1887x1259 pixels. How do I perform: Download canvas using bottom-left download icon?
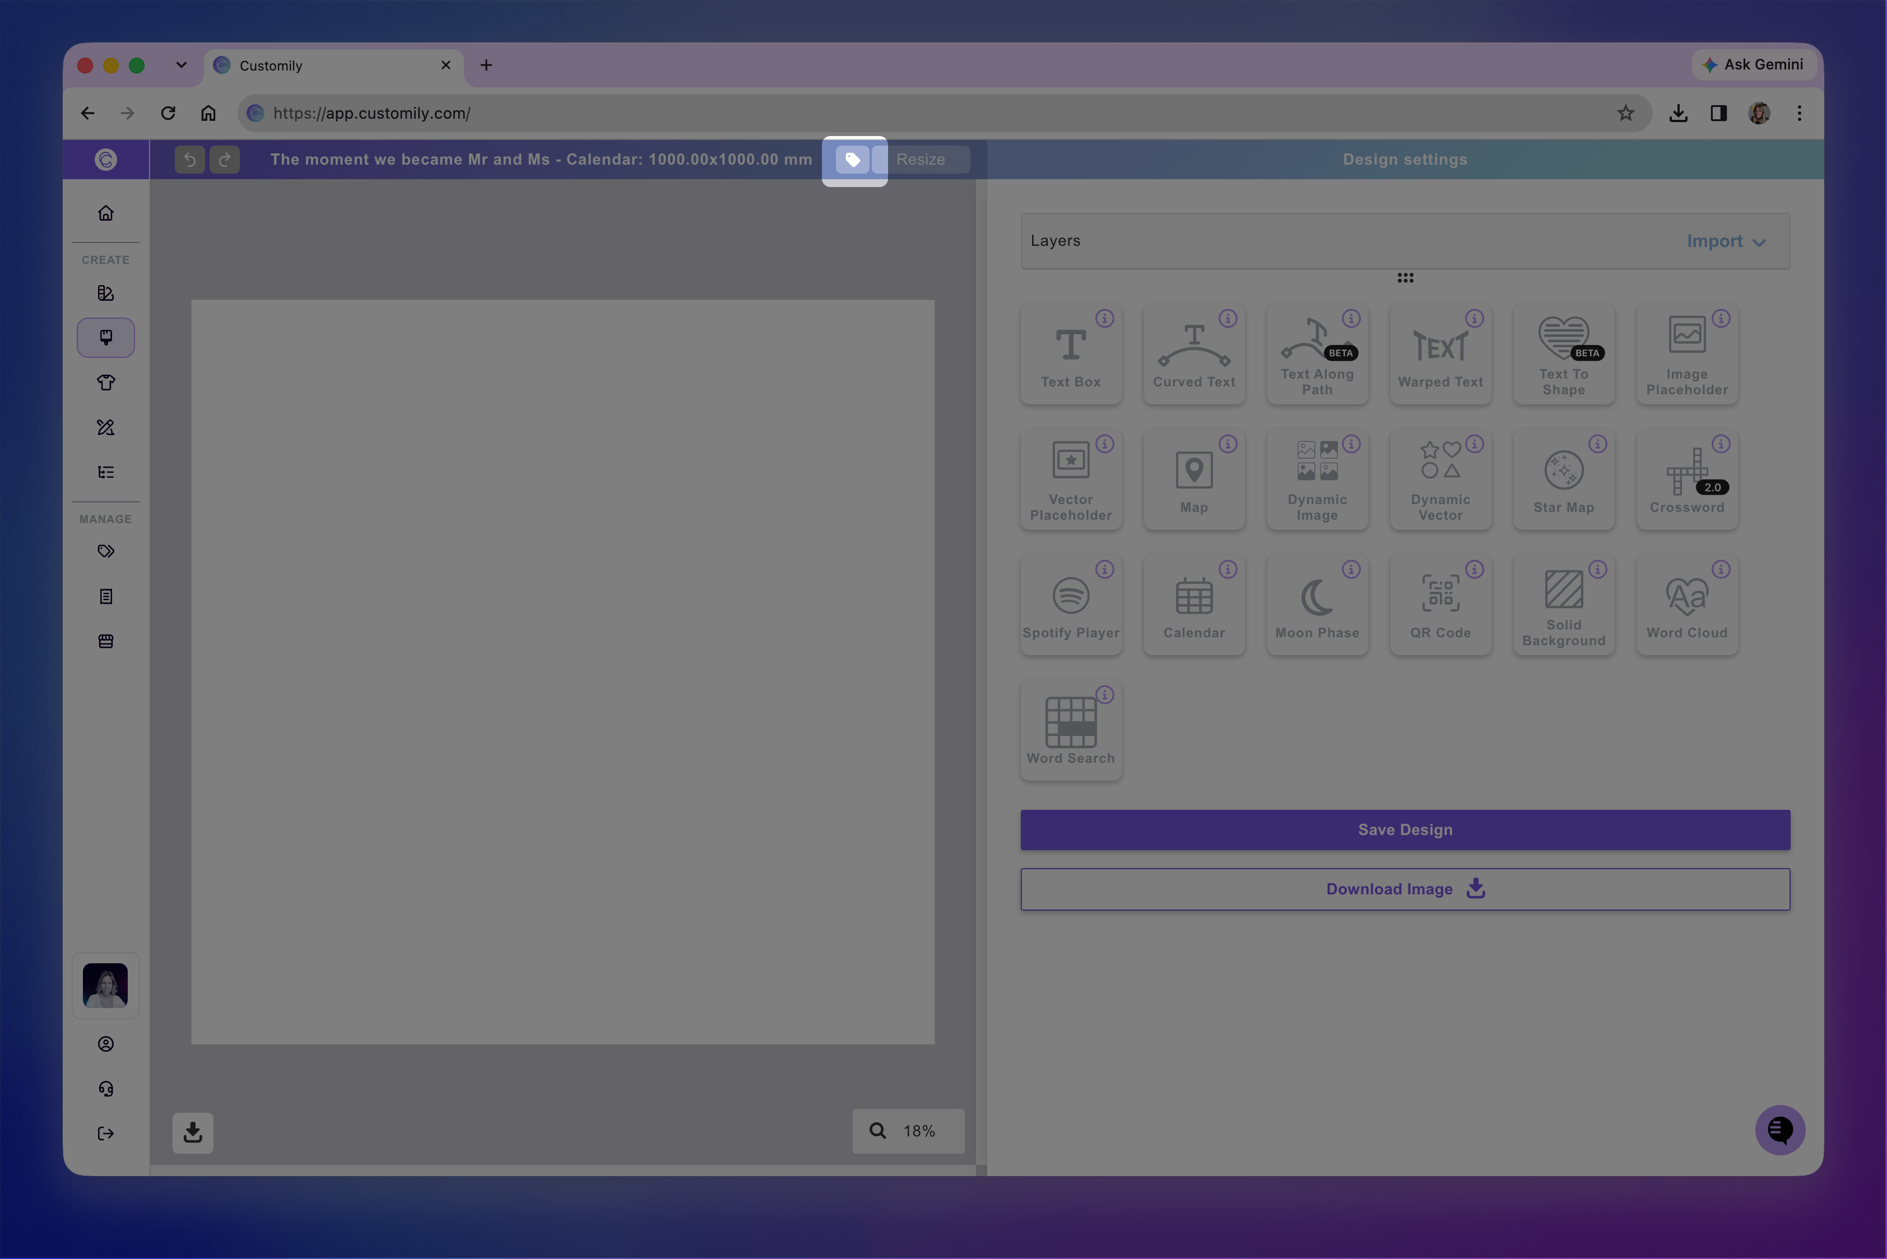193,1133
